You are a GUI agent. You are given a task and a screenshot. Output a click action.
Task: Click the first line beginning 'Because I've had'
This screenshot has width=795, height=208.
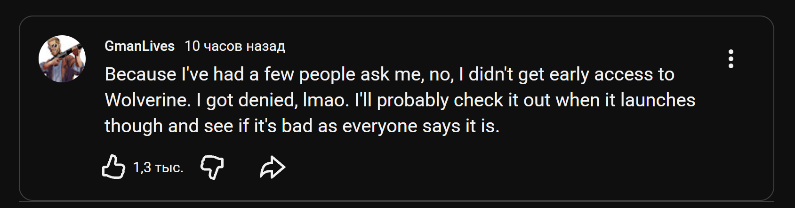tap(389, 75)
